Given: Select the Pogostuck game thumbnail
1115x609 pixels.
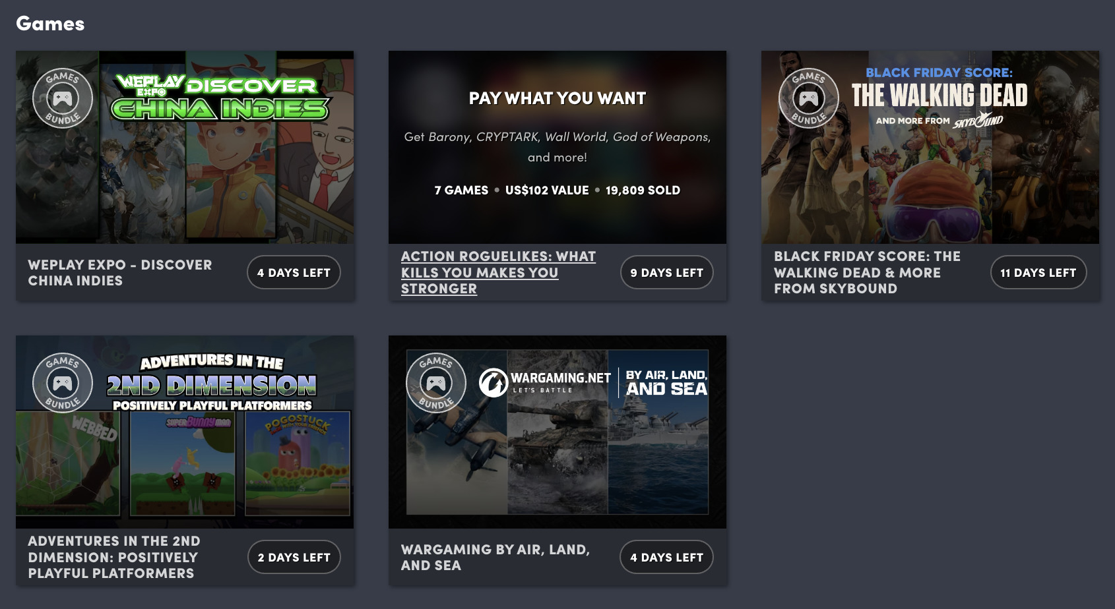Looking at the screenshot, I should point(298,463).
